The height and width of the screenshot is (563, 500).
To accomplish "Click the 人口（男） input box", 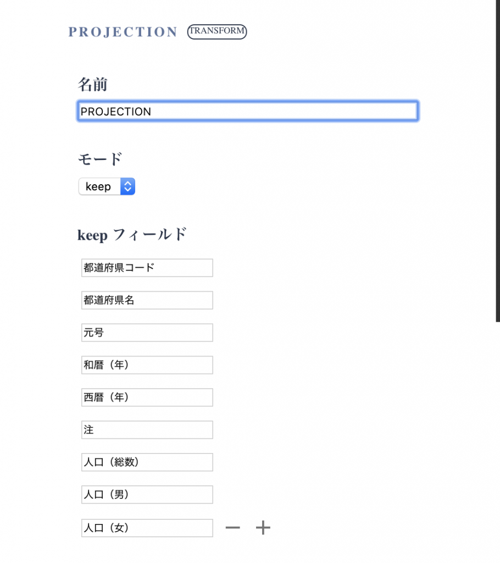I will tap(147, 495).
